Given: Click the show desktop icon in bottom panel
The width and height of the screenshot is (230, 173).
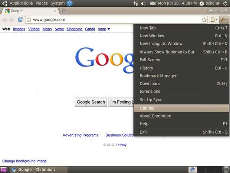Looking at the screenshot, I should tap(4, 170).
